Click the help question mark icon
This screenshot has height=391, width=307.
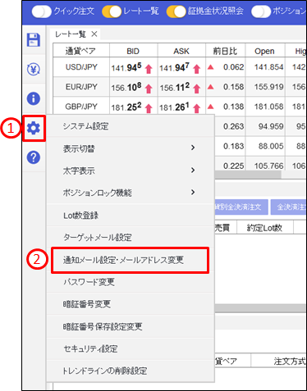[34, 157]
